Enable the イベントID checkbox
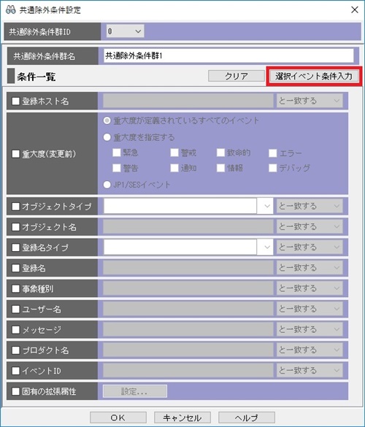The image size is (365, 427). (16, 371)
